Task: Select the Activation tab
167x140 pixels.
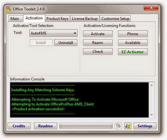Action: pos(34,18)
